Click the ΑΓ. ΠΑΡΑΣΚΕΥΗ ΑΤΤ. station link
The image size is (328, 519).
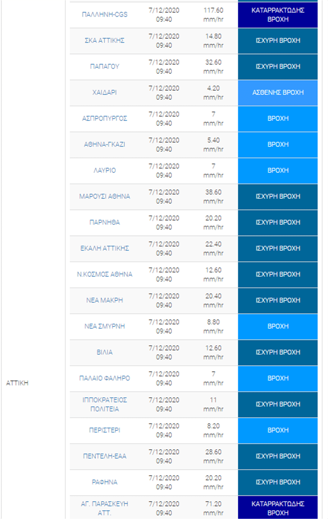point(104,508)
